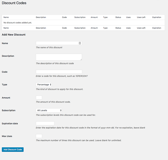Expand the Subscription All Levels dropdown
168x160 pixels.
click(49, 110)
